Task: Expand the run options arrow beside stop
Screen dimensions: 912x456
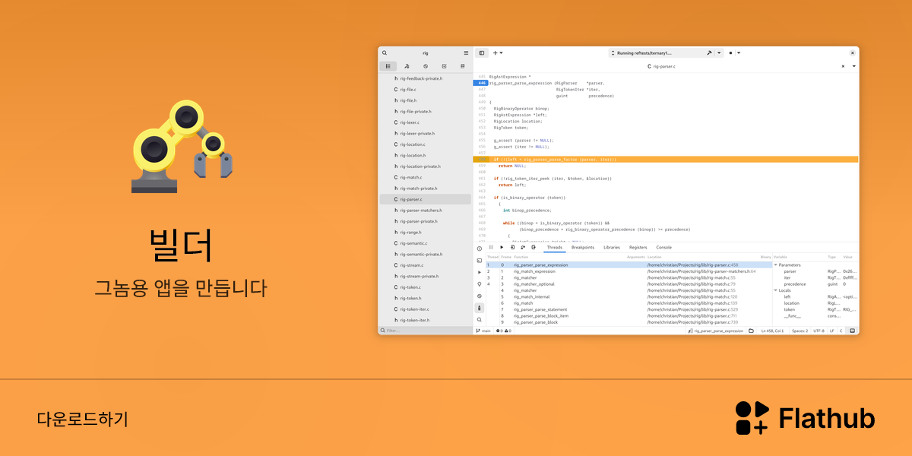Action: point(738,53)
